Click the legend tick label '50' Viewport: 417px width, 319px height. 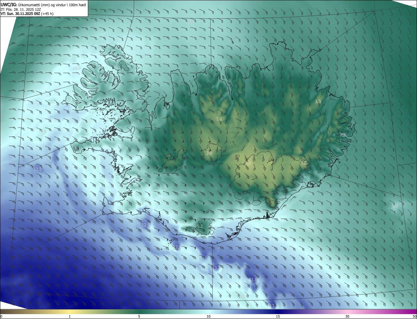[x=414, y=316]
